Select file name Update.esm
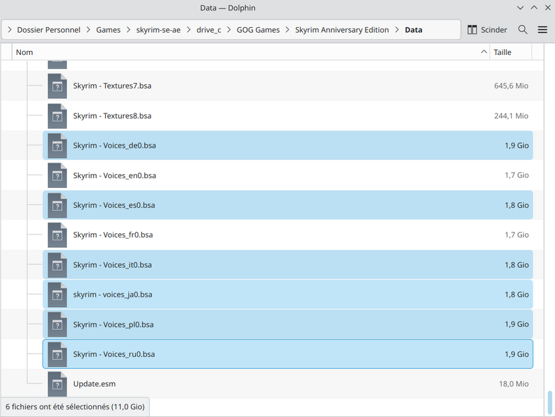Image resolution: width=555 pixels, height=417 pixels. click(x=94, y=384)
